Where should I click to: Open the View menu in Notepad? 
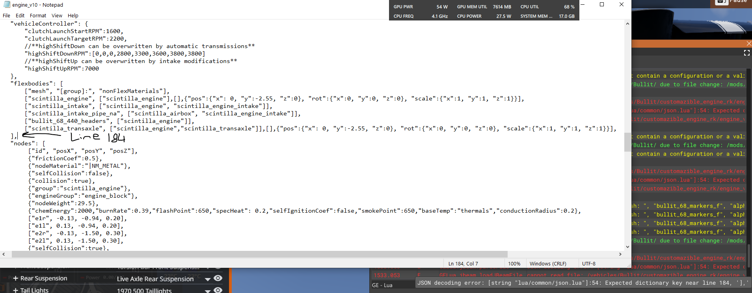(x=57, y=16)
